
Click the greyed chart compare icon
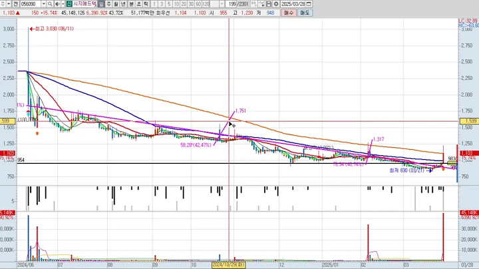[x=254, y=4]
